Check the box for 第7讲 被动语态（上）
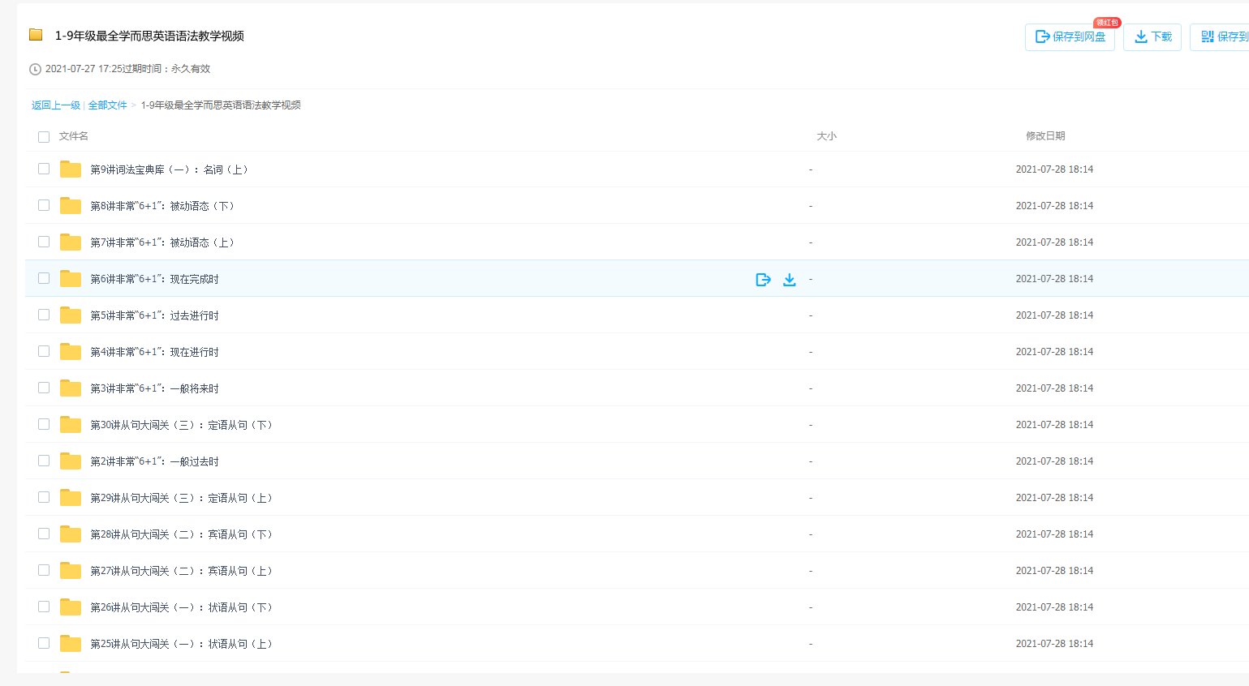The image size is (1249, 686). [44, 242]
